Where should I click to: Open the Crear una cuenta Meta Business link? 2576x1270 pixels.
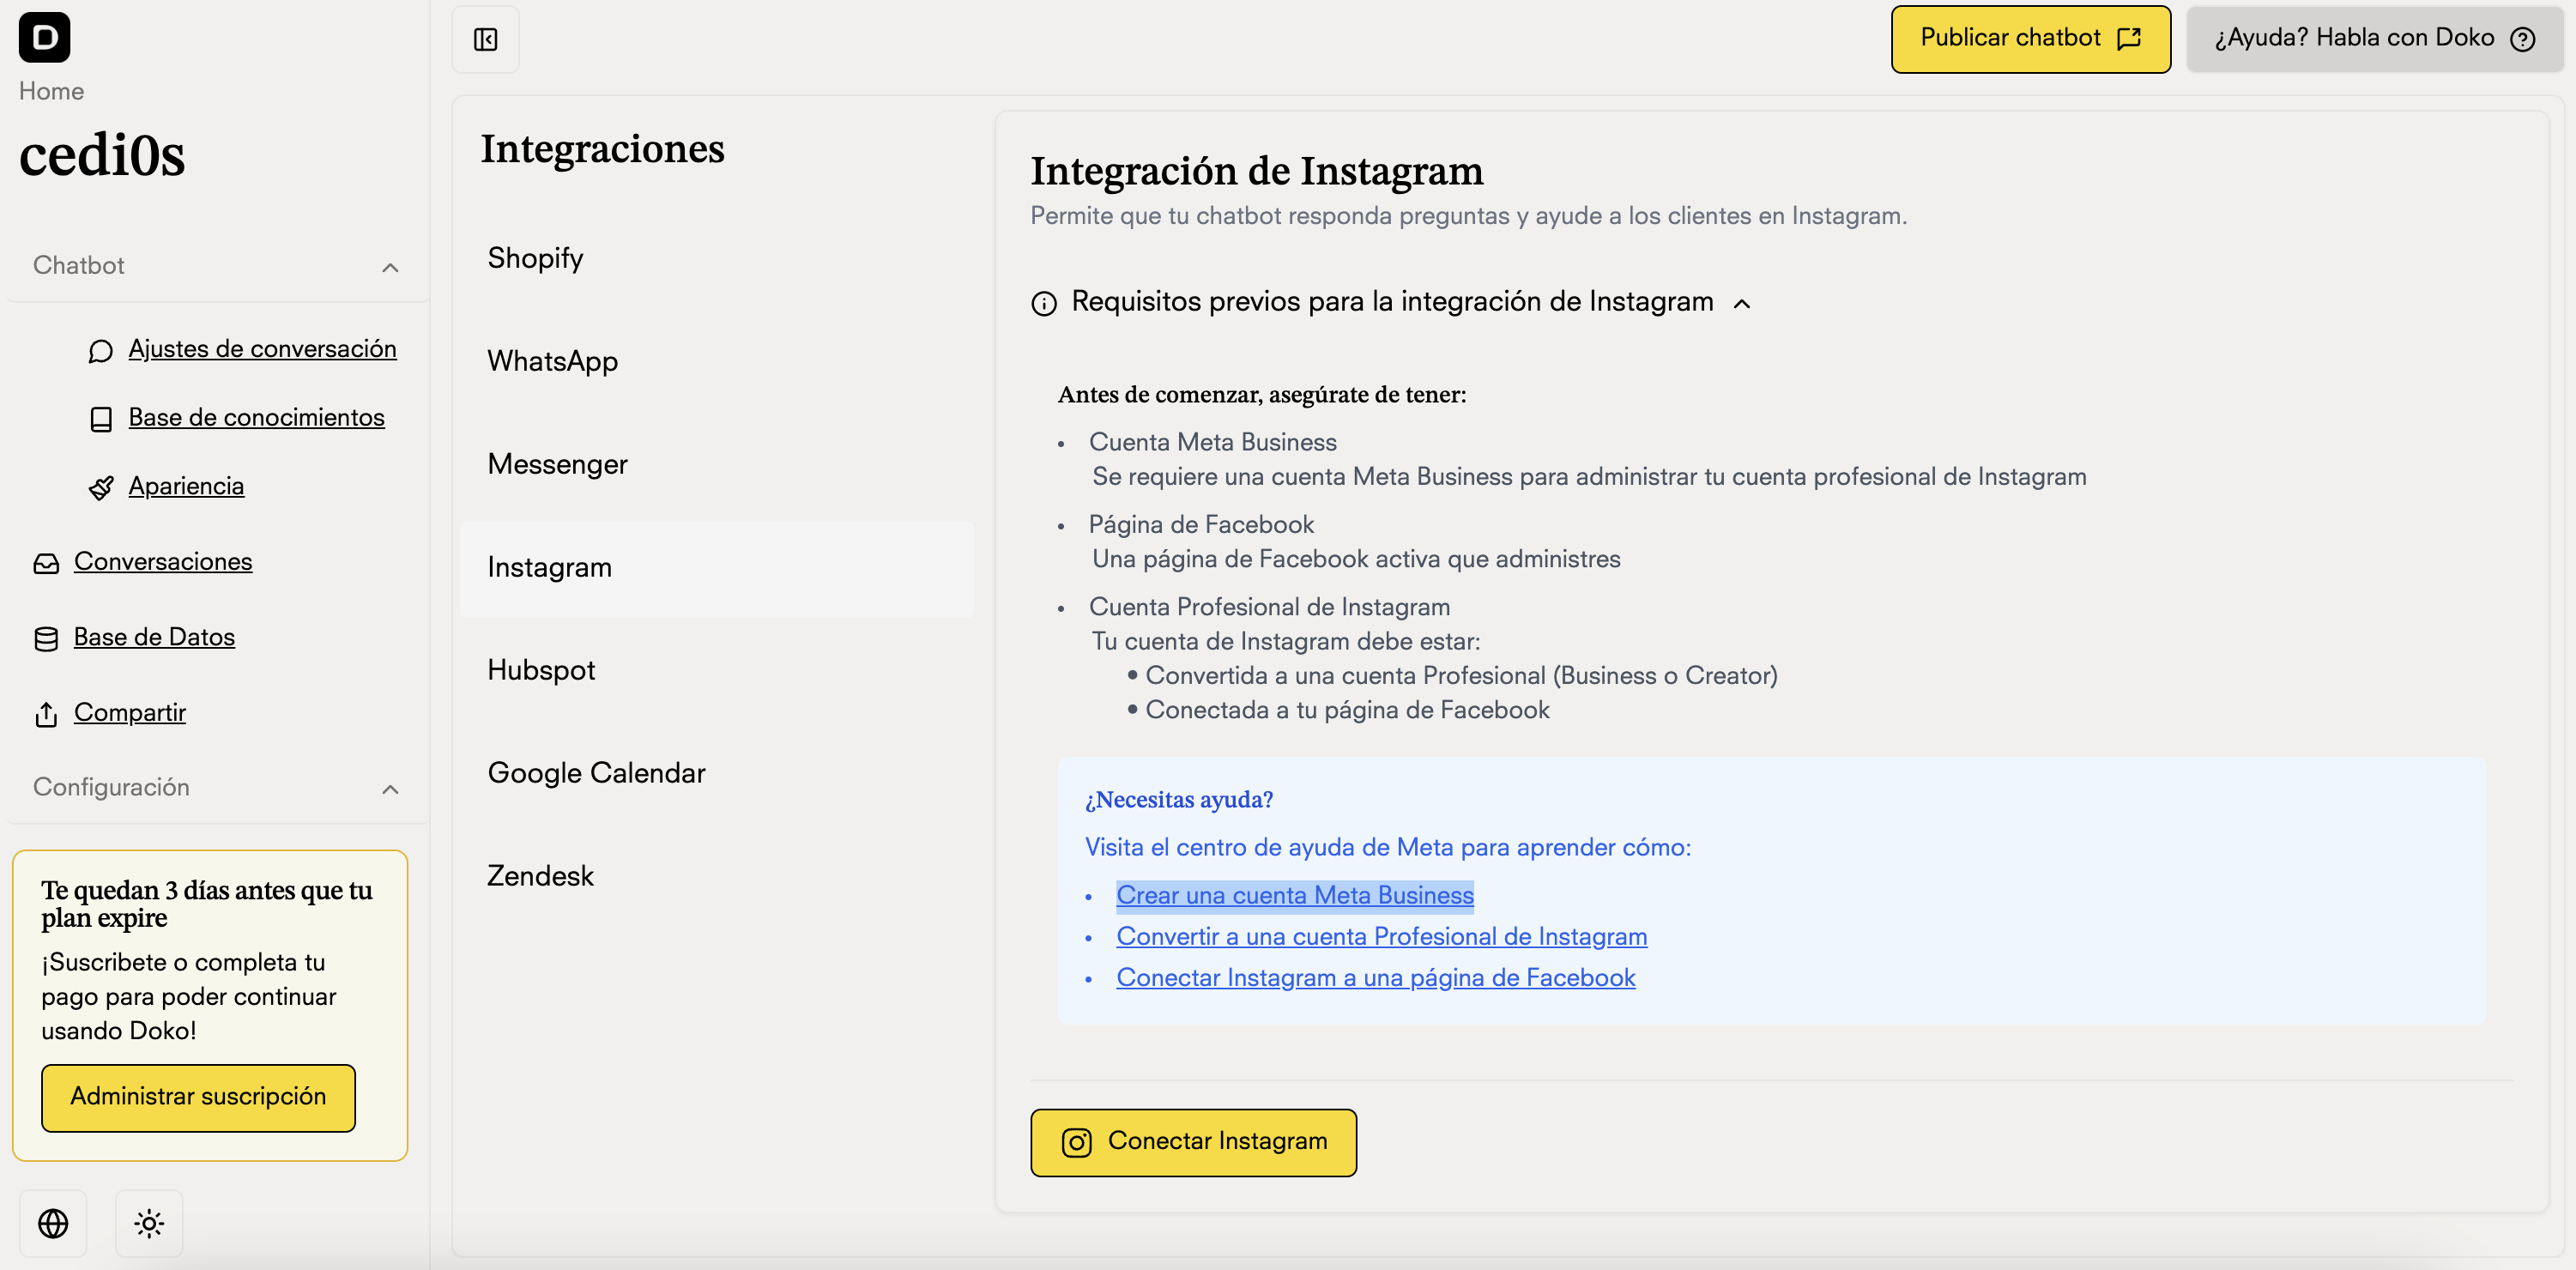coord(1294,896)
